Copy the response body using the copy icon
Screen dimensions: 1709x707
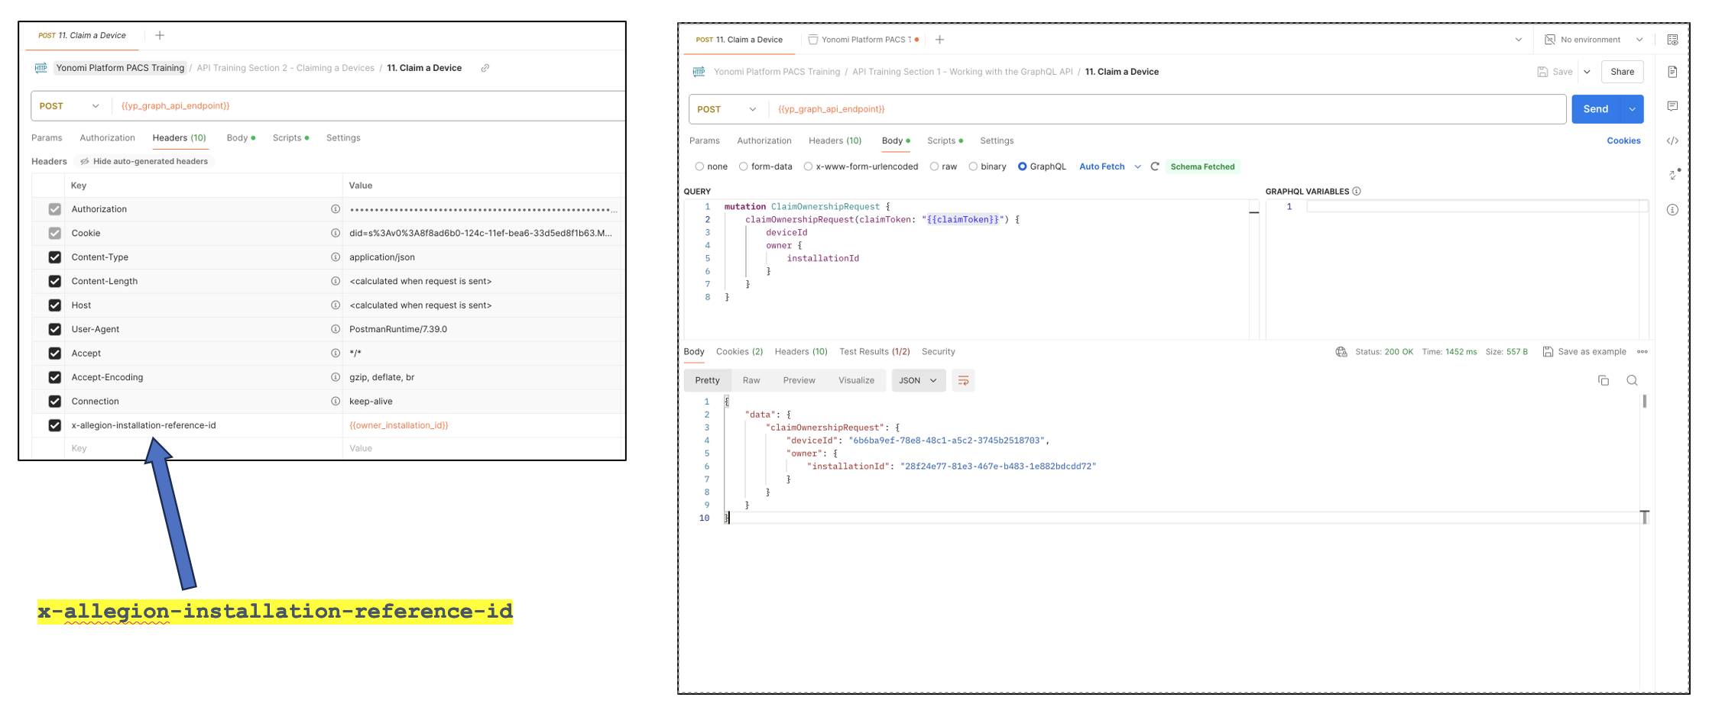(1604, 380)
